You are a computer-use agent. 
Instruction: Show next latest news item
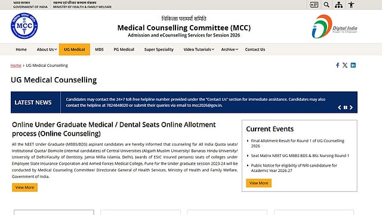click(352, 107)
